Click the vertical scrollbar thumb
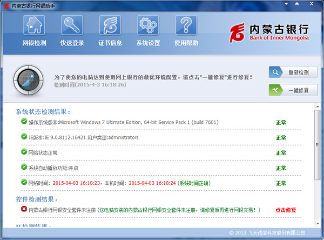 tap(317, 145)
